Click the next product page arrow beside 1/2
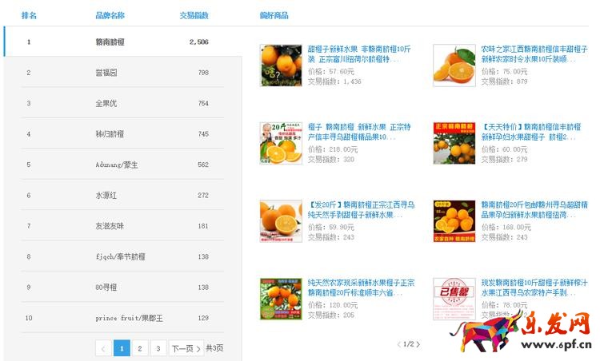 point(418,344)
